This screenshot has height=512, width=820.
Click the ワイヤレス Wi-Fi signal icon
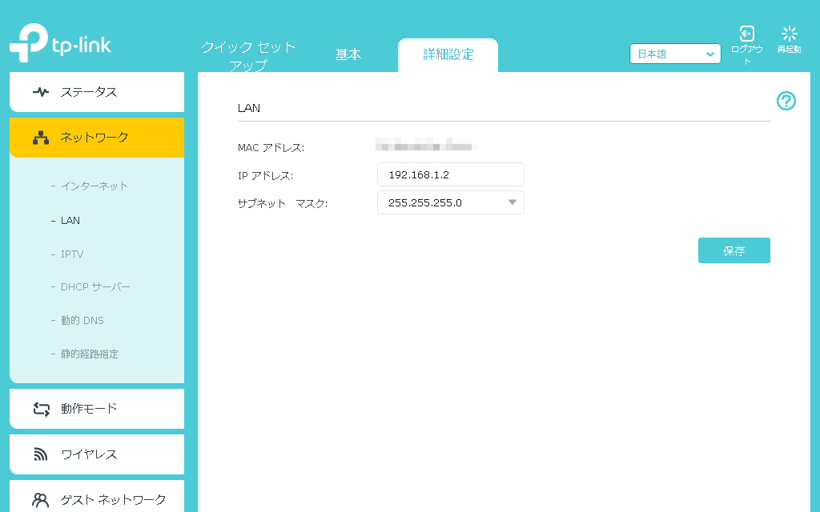[x=41, y=454]
